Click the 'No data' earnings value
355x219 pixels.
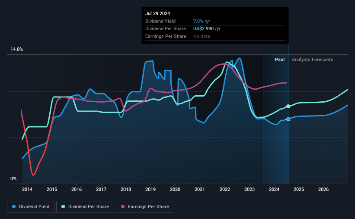[x=201, y=36]
